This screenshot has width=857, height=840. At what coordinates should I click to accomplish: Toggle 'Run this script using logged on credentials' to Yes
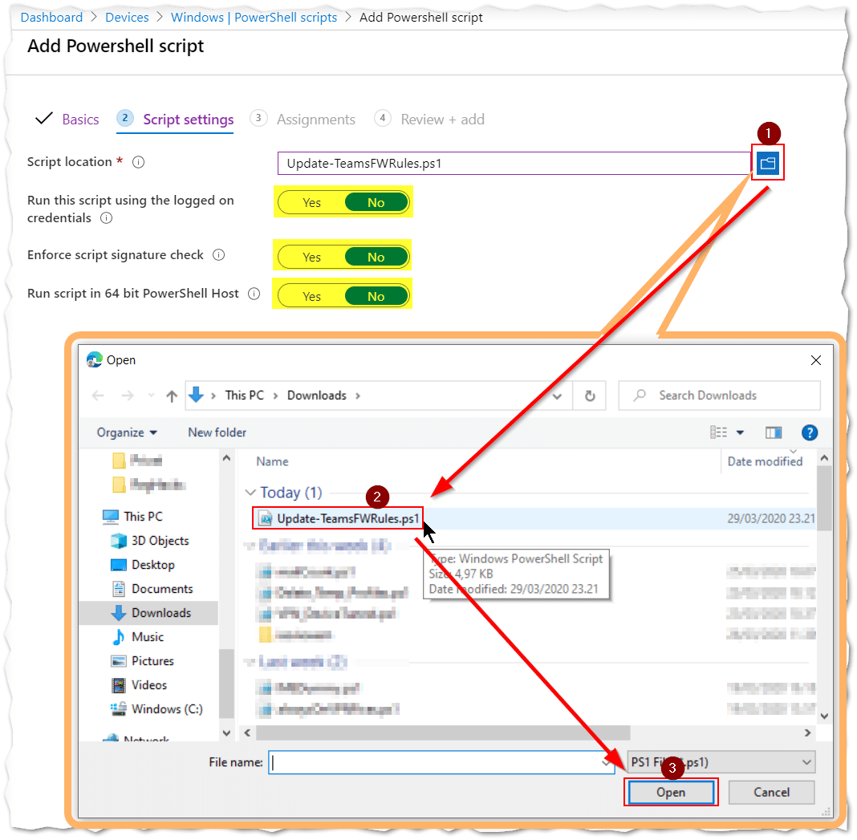[311, 202]
